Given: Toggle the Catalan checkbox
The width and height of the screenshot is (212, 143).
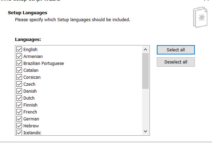Looking at the screenshot, I should tap(19, 70).
